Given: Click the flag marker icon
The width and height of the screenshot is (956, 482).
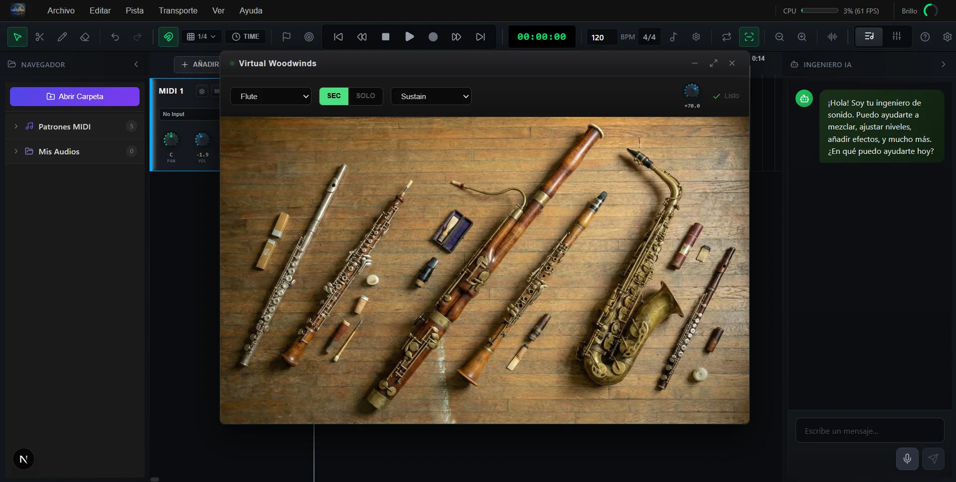Looking at the screenshot, I should click(286, 37).
